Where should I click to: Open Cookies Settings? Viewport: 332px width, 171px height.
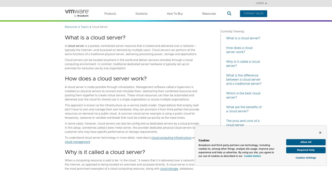pos(306,158)
